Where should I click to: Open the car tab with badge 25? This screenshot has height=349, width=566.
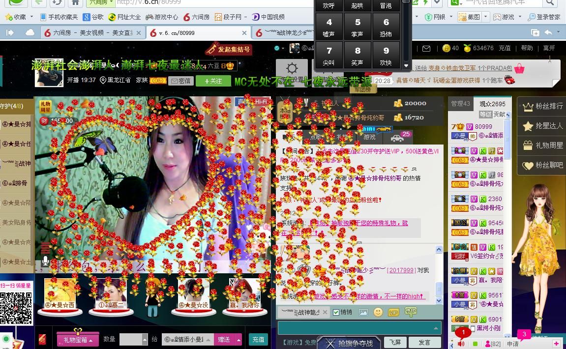[x=397, y=137]
